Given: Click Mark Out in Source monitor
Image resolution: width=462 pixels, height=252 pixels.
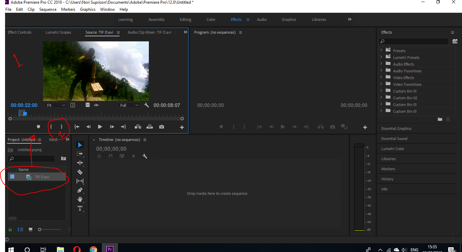Looking at the screenshot, I should [x=61, y=127].
